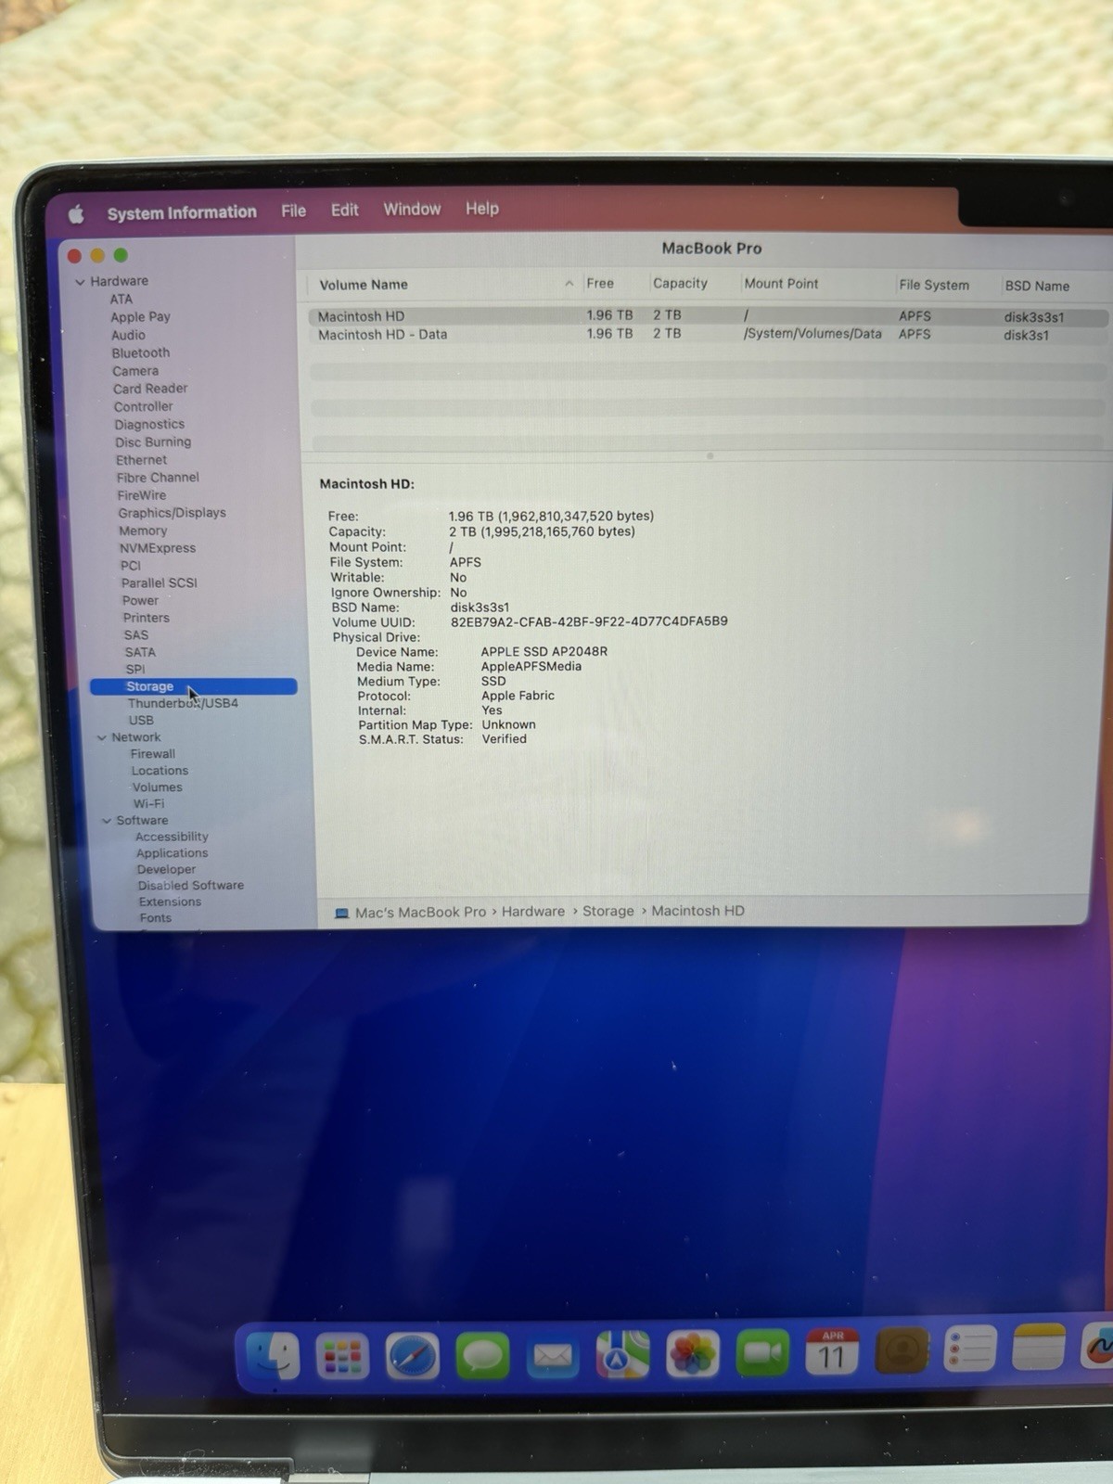Open Contacts from the Dock
Viewport: 1113px width, 1484px height.
pos(902,1351)
